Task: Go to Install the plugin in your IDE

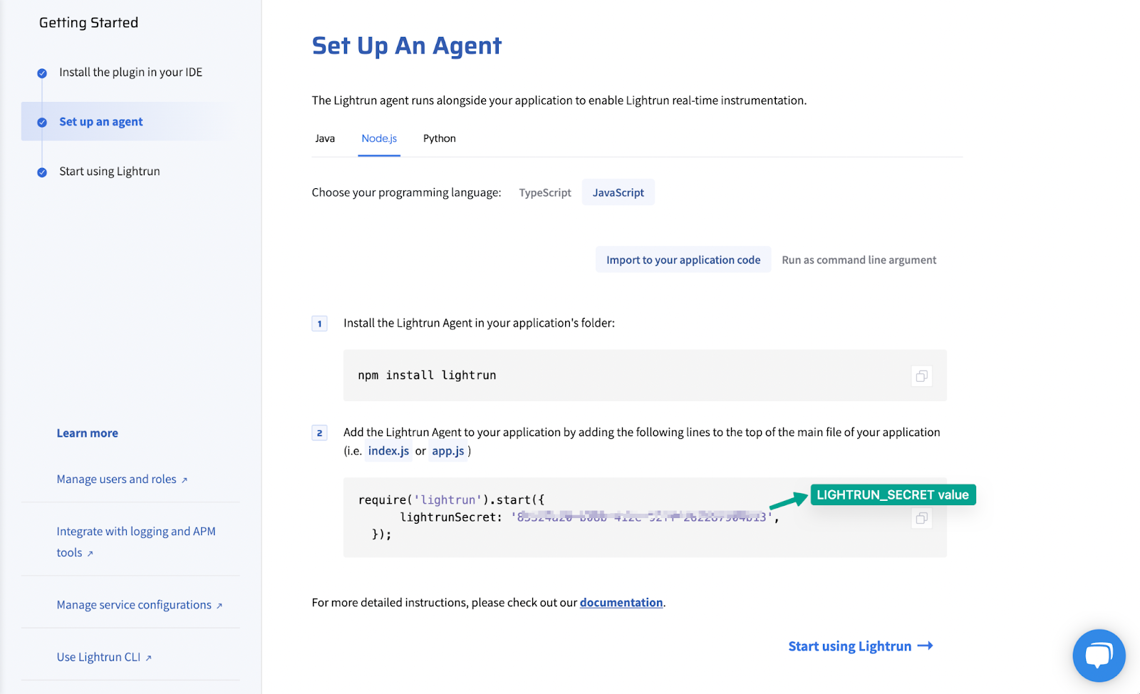Action: [130, 73]
